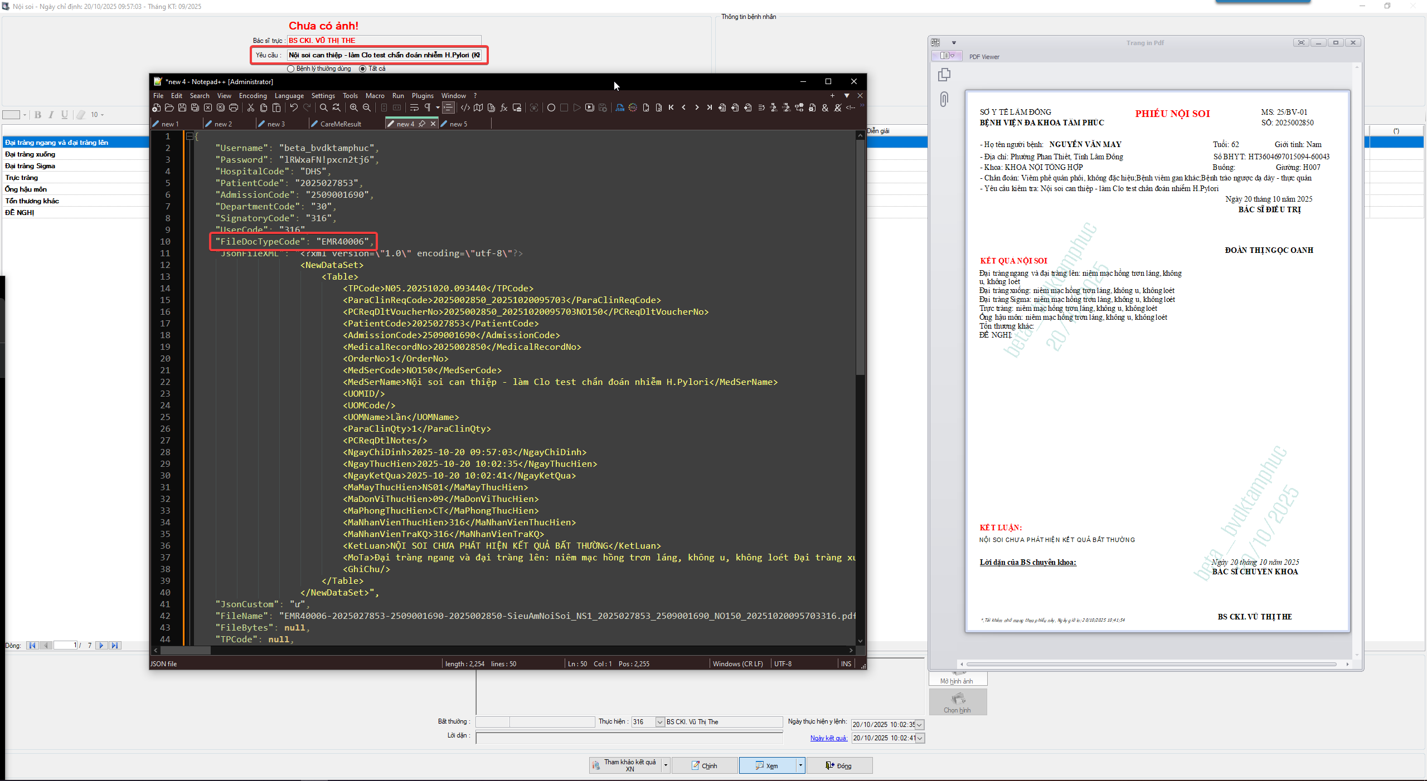Toggle the word wrap icon
This screenshot has height=781, width=1427.
point(414,108)
